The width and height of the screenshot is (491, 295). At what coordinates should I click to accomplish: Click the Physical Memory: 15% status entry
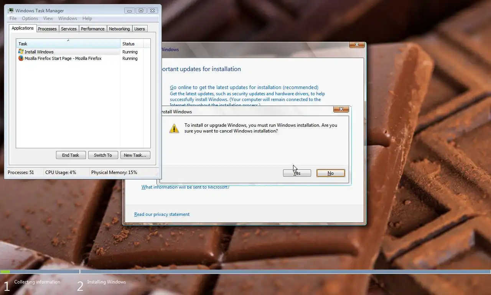coord(114,172)
